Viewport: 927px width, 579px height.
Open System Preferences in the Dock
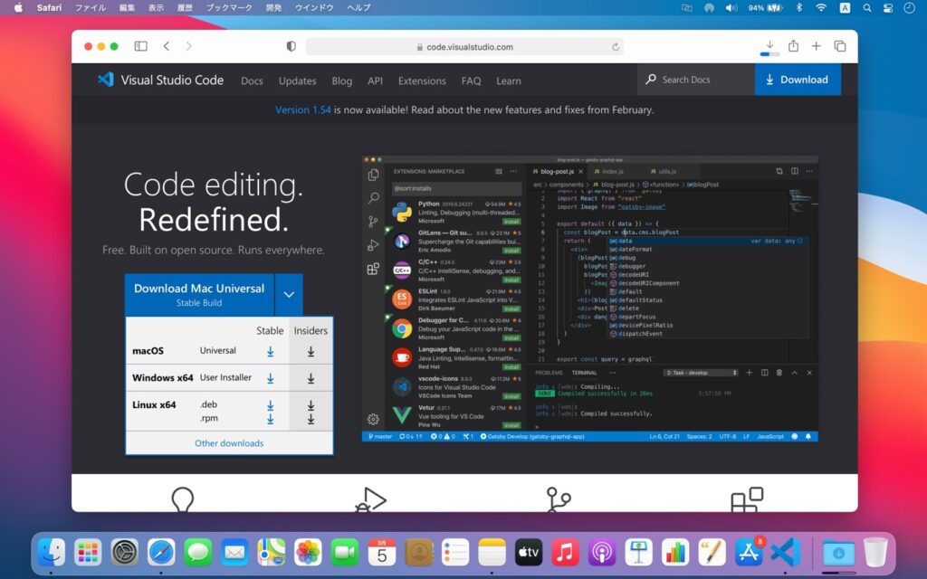click(x=125, y=553)
